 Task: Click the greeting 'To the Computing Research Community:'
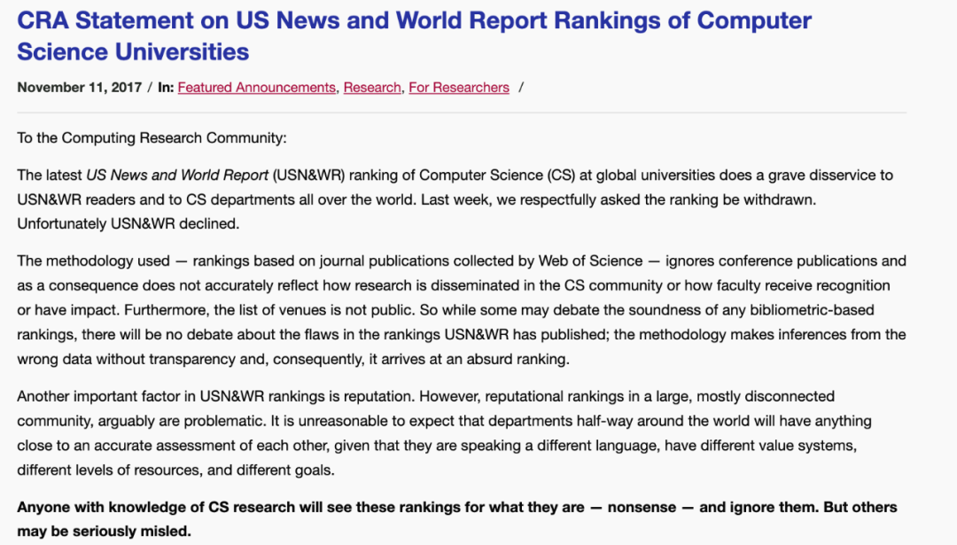(x=152, y=138)
